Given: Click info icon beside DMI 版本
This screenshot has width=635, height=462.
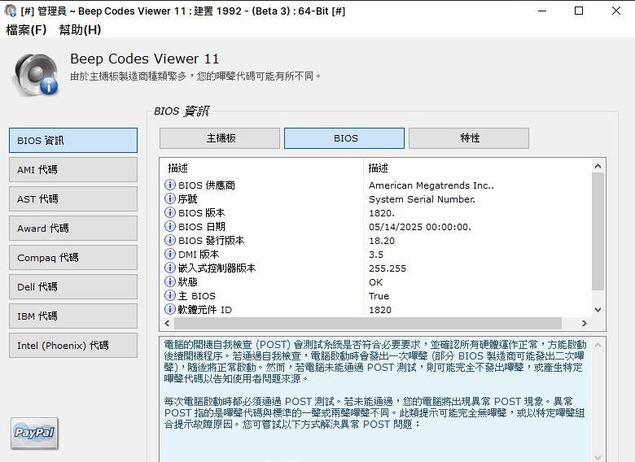Looking at the screenshot, I should [x=170, y=255].
